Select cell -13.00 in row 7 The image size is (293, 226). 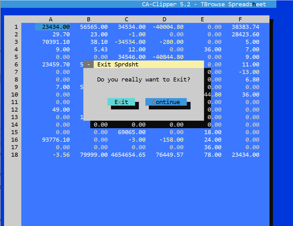(249, 72)
